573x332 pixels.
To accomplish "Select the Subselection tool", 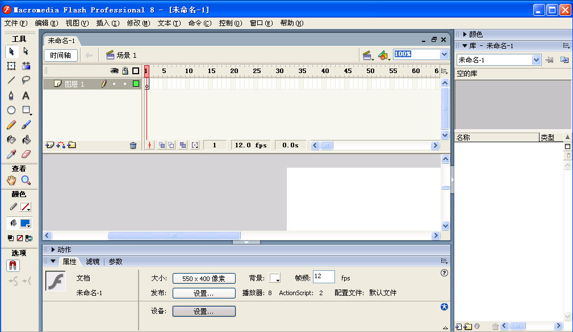I will tap(24, 50).
